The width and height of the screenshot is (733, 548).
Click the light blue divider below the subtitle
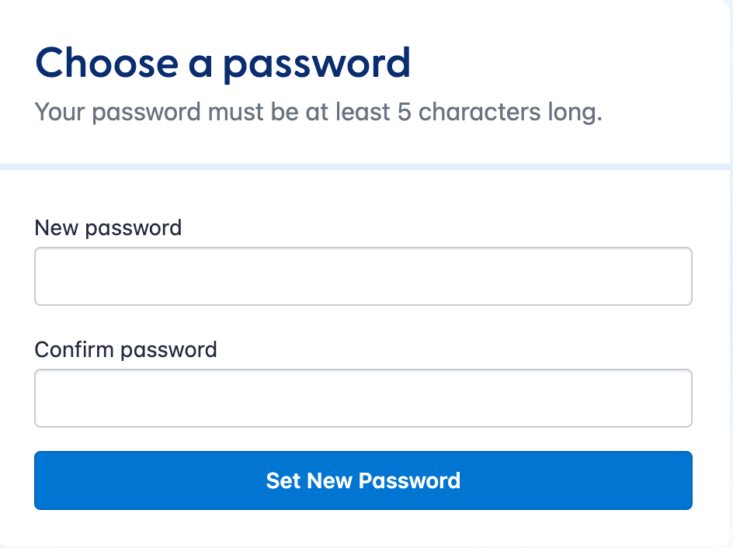point(365,166)
